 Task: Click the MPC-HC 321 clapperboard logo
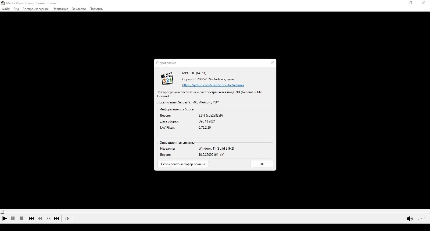(x=167, y=78)
